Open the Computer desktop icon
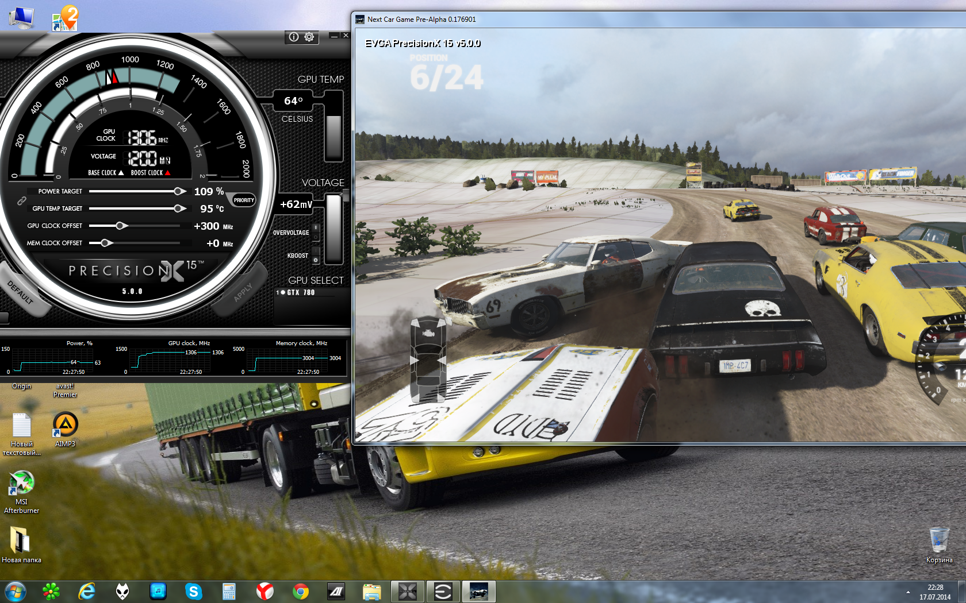This screenshot has width=966, height=603. 22,17
